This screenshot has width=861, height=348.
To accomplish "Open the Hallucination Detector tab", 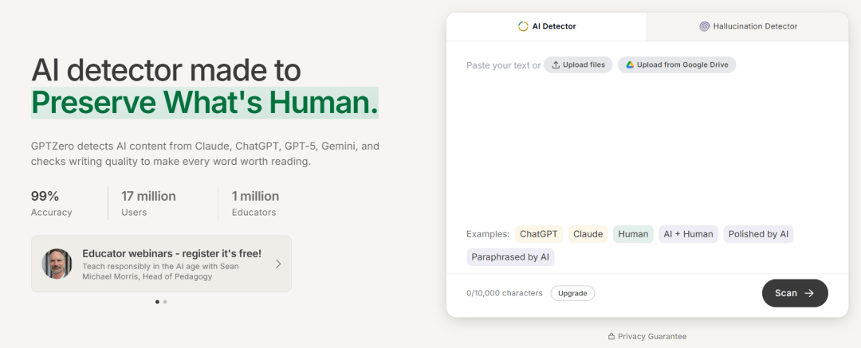I will pos(748,26).
